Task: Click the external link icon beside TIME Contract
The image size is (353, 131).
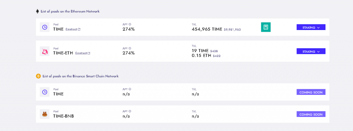Action: pos(79,29)
